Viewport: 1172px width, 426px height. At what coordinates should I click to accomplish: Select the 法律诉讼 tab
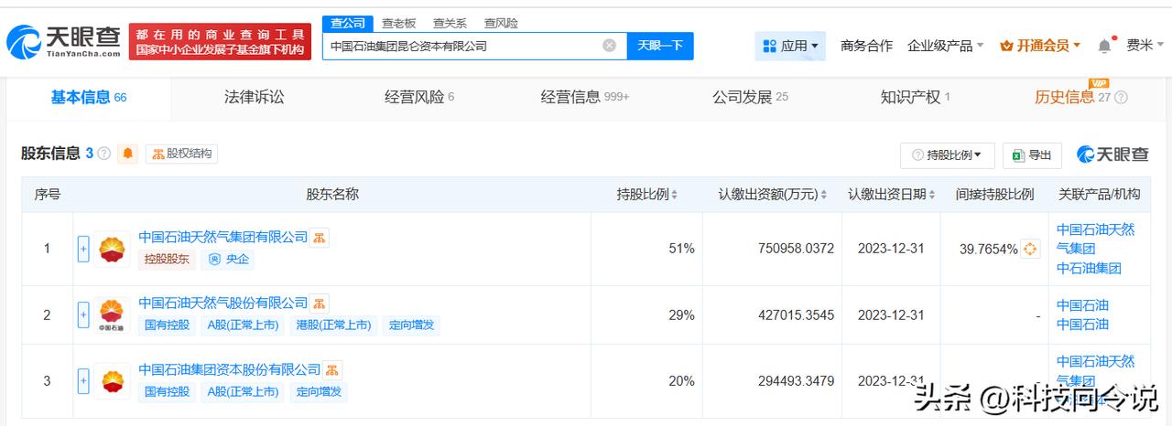254,97
